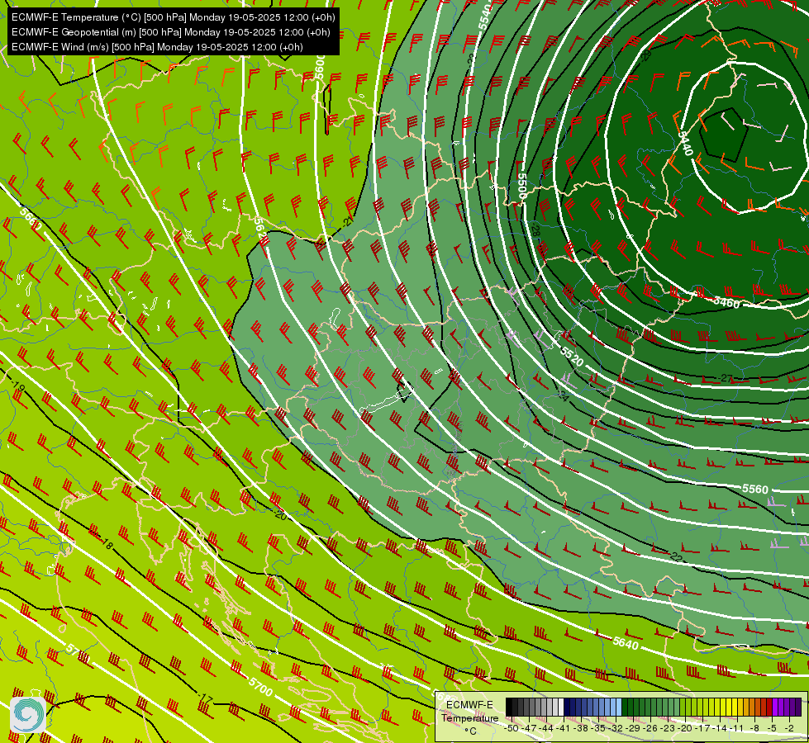809x743 pixels.
Task: Click the -47 legend tick label
Action: [530, 728]
